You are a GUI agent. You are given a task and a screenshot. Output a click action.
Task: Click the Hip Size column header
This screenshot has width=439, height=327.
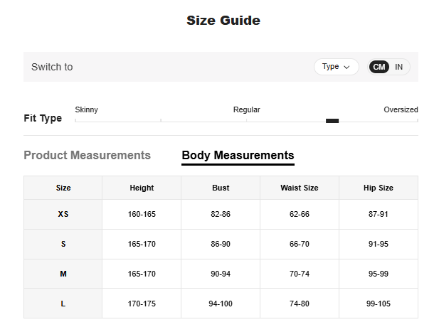379,188
